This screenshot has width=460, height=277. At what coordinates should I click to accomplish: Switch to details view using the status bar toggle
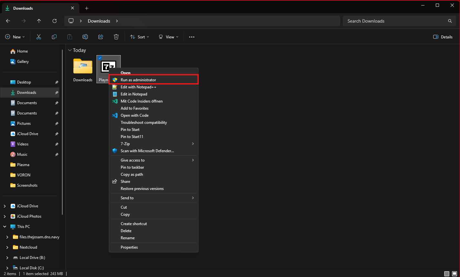447,273
